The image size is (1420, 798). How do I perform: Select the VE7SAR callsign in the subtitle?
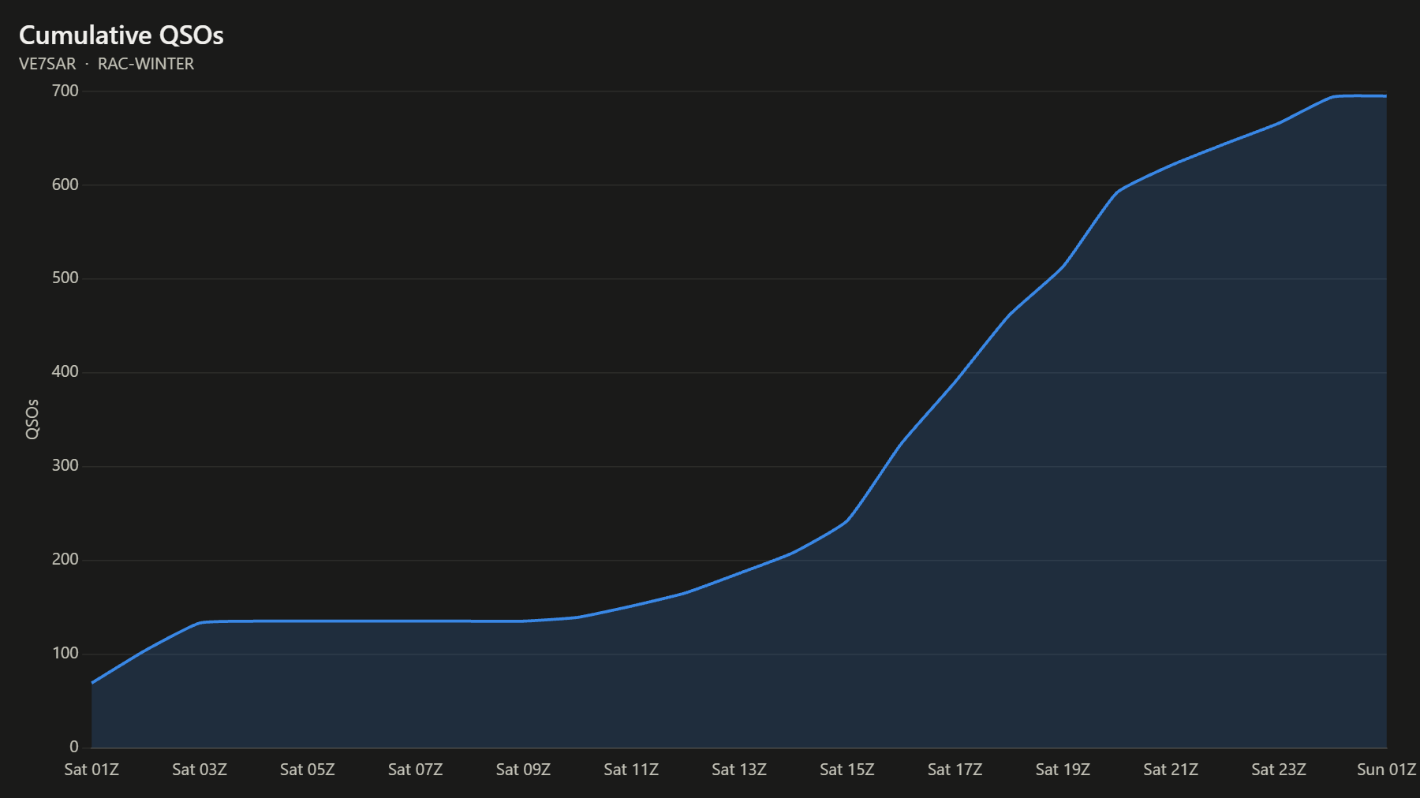[x=47, y=64]
